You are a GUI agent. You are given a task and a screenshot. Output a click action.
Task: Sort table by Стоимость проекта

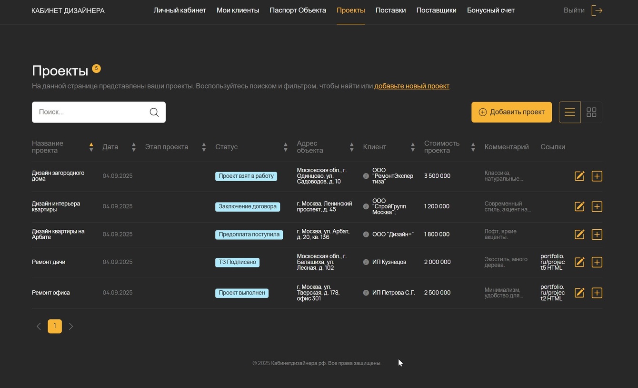473,147
